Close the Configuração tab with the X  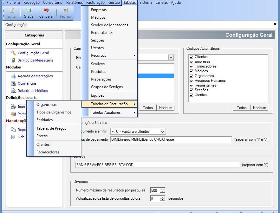(275, 24)
